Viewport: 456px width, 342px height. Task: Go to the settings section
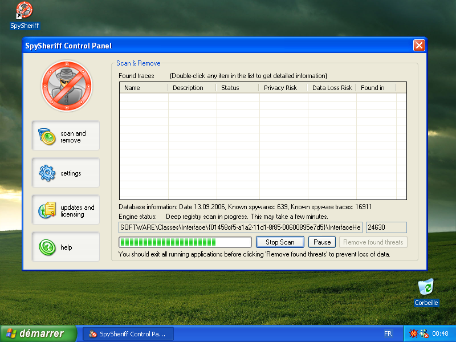(66, 173)
